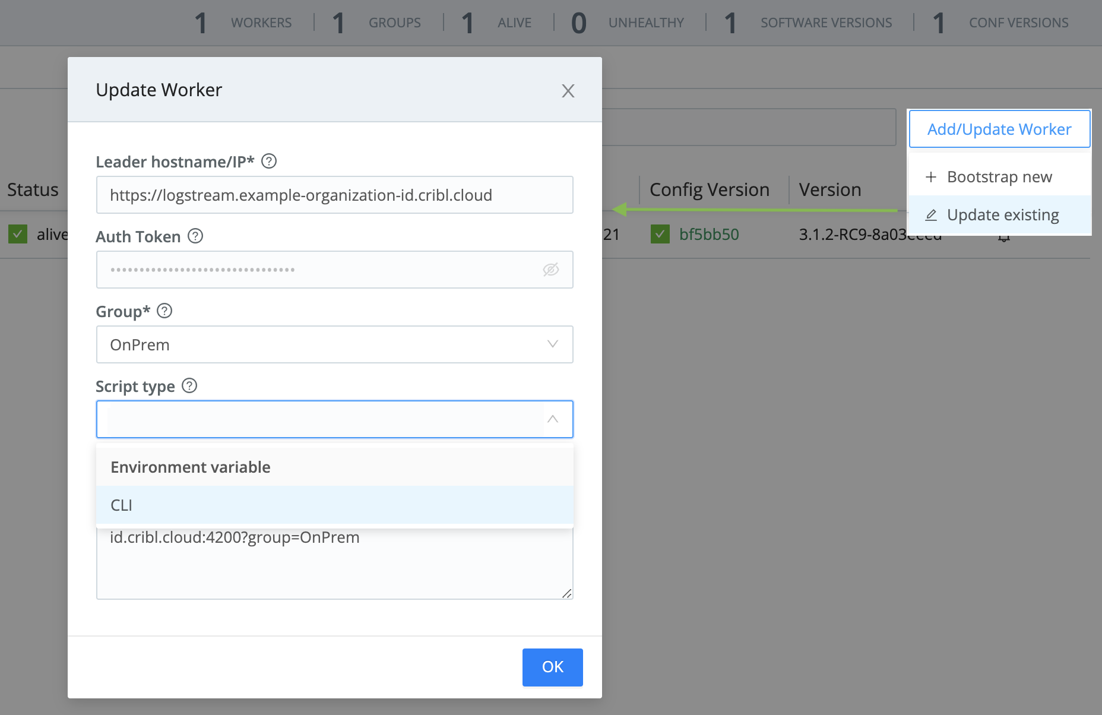Open the Leader hostname/IP help tooltip

(269, 161)
